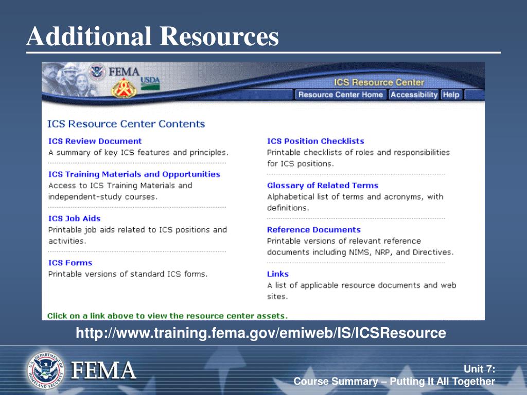Click 'Click on a link above' green instruction text
Viewport: 527px width, 395px height.
click(x=167, y=316)
